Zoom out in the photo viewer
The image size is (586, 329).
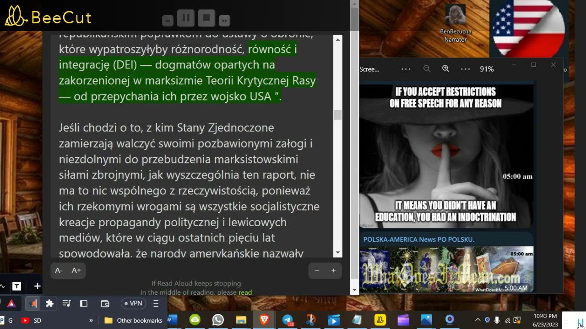click(427, 69)
